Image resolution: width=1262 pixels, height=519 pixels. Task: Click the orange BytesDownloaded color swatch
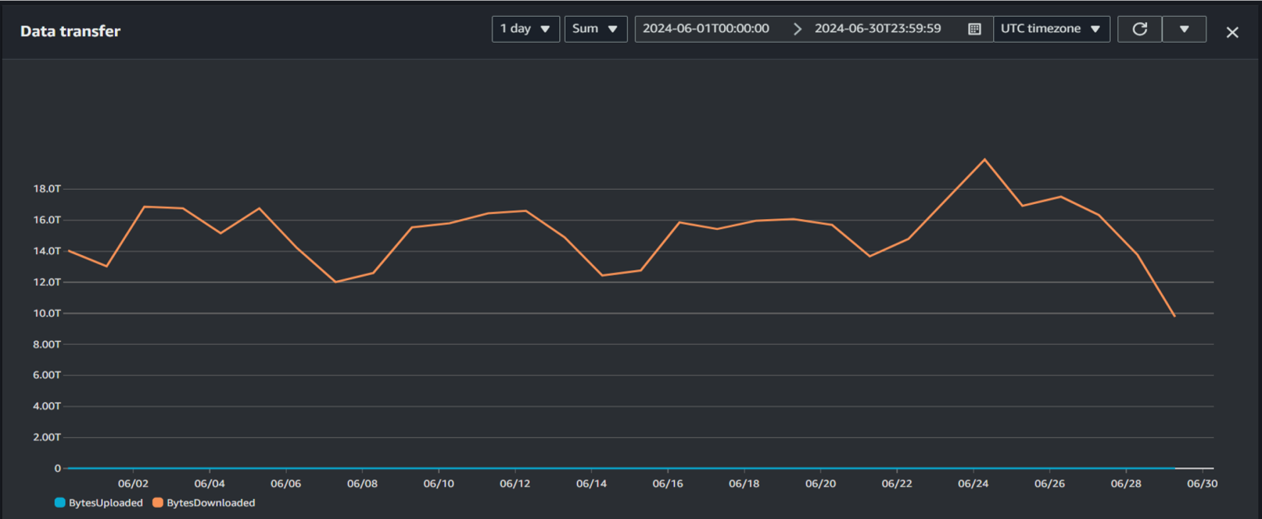[x=158, y=503]
